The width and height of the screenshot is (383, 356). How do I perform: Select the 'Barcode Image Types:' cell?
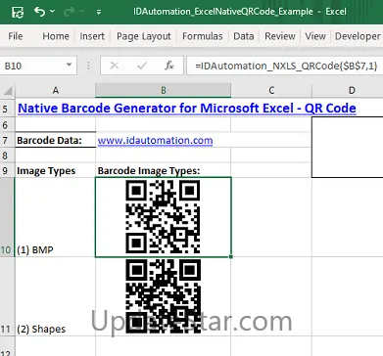164,170
